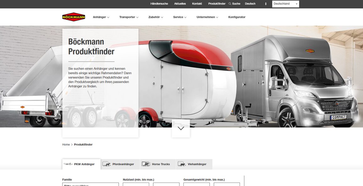Open the Deutschland country dropdown

point(285,3)
